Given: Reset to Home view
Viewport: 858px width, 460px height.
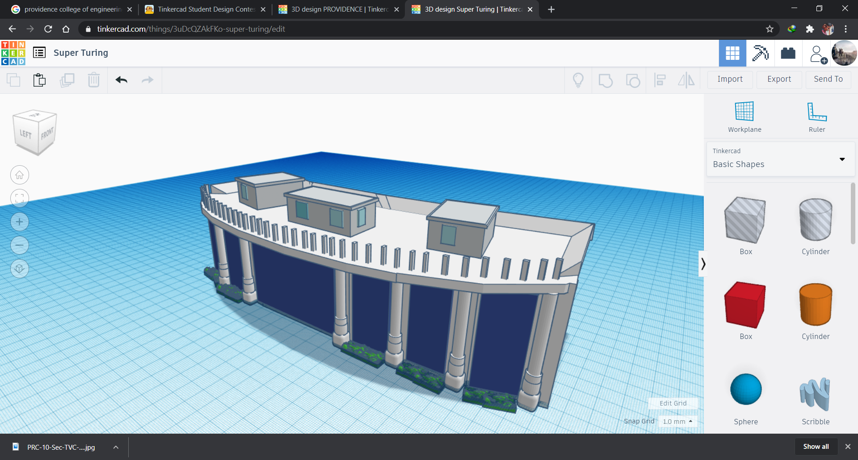Looking at the screenshot, I should (x=20, y=175).
